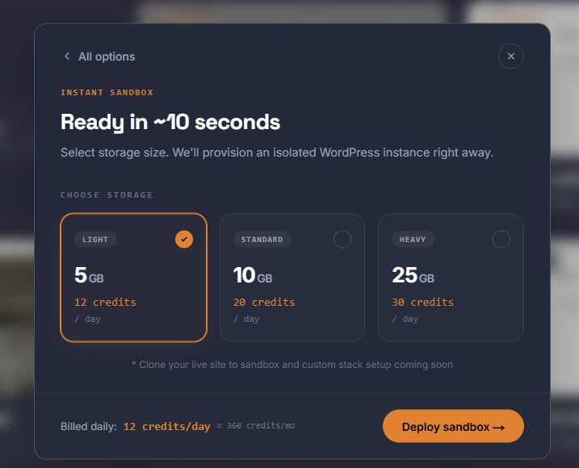Select the Heavy storage radio circle

[x=501, y=239]
